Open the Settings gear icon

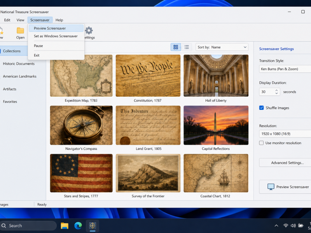[x=89, y=31]
